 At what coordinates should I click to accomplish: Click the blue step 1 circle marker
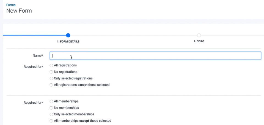coord(68,35)
